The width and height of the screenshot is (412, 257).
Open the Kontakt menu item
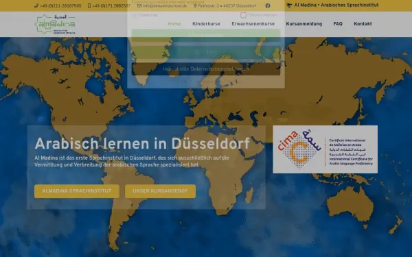coord(363,24)
